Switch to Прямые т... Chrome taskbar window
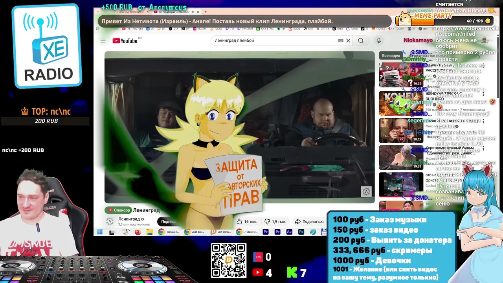Image resolution: width=503 pixels, height=283 pixels. click(169, 232)
